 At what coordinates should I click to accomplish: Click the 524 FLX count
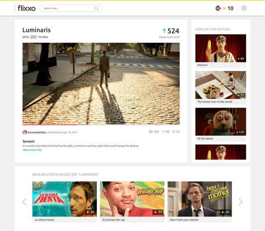pos(173,31)
